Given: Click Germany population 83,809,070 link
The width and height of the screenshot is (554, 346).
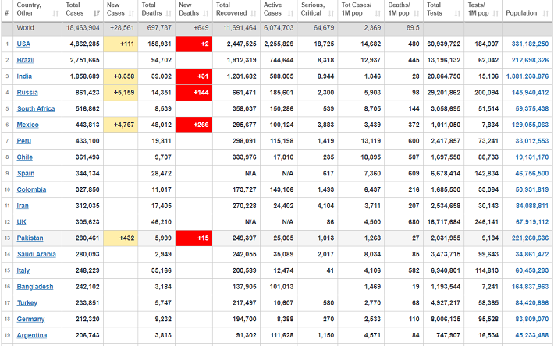Looking at the screenshot, I should point(531,320).
